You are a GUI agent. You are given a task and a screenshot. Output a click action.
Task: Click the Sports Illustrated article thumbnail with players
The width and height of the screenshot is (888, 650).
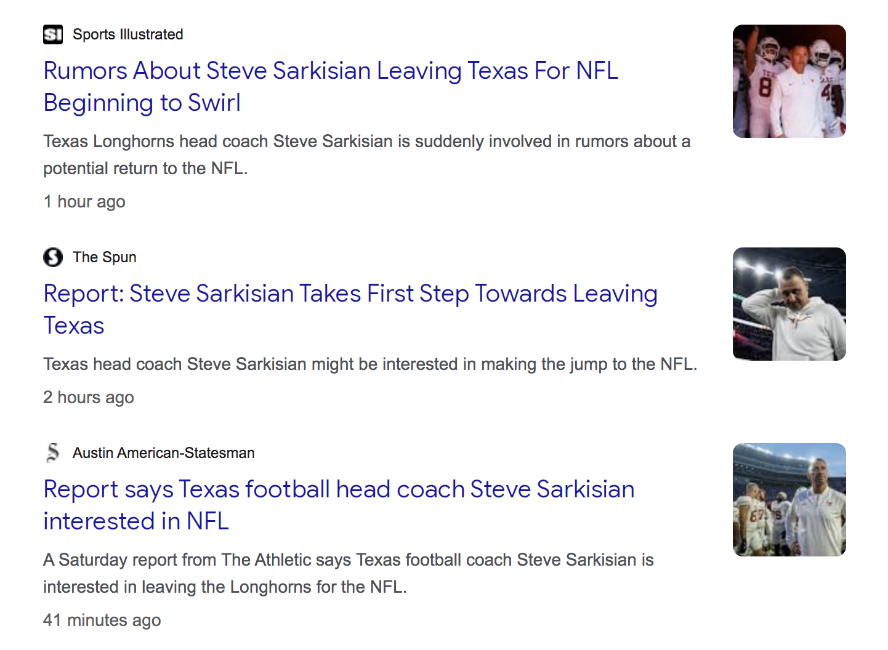pos(789,81)
